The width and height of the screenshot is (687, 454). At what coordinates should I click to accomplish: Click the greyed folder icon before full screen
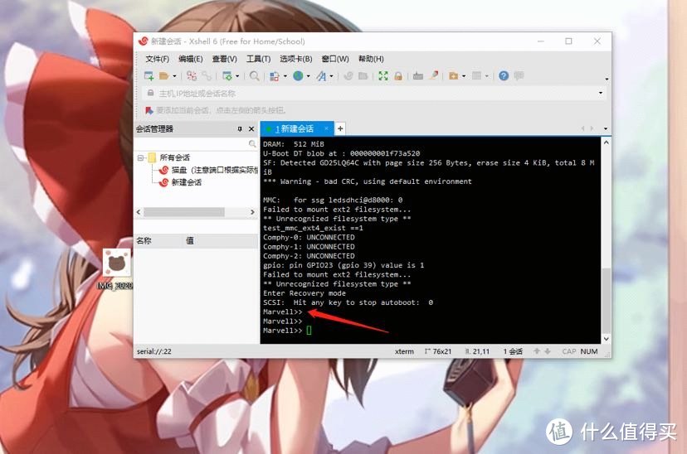click(363, 75)
